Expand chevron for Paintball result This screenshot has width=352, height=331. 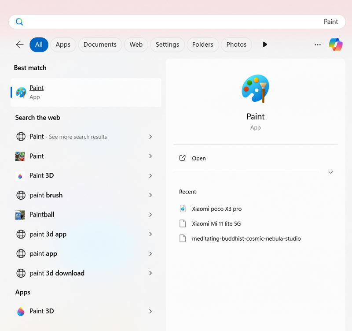click(x=150, y=215)
